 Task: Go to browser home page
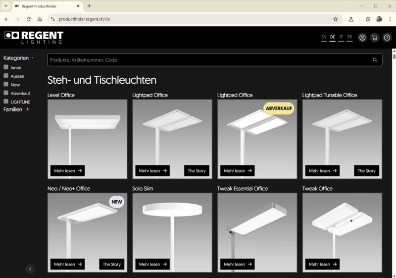pyautogui.click(x=40, y=19)
